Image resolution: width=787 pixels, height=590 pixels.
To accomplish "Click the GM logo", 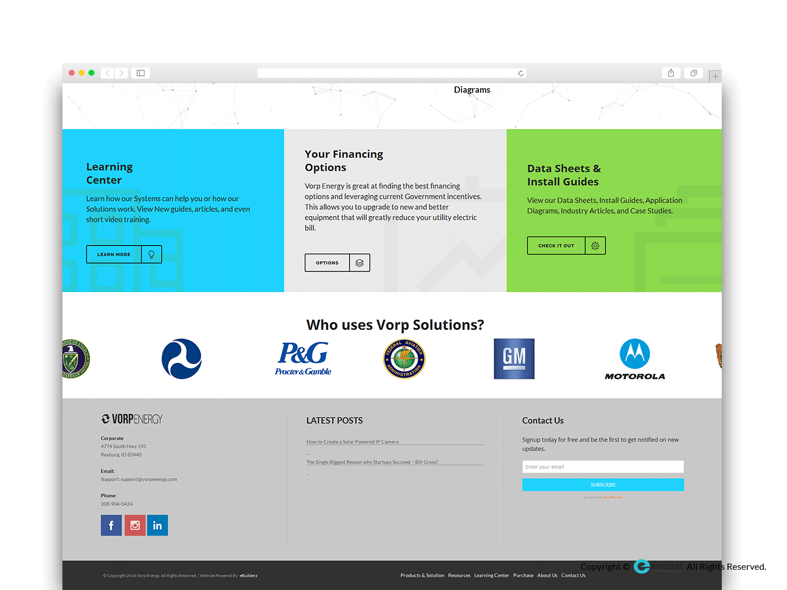I will pyautogui.click(x=514, y=358).
